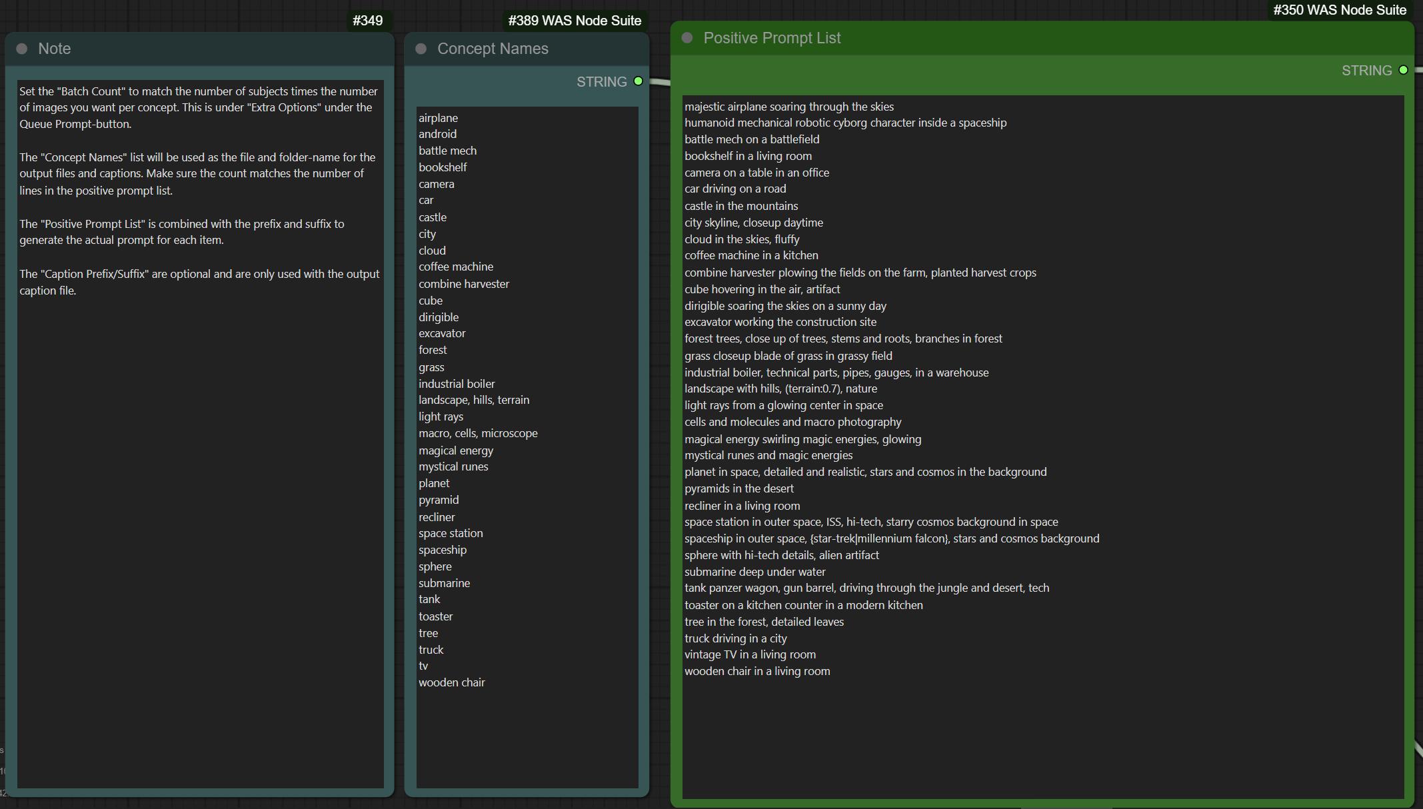Click the #350 WAS Node Suite badge
Image resolution: width=1423 pixels, height=809 pixels.
coord(1339,10)
